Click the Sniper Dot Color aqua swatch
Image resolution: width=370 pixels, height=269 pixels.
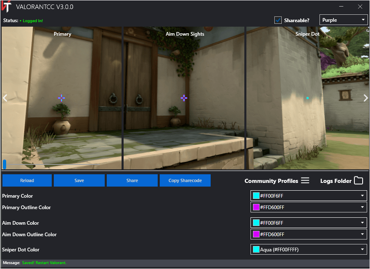[x=256, y=249]
